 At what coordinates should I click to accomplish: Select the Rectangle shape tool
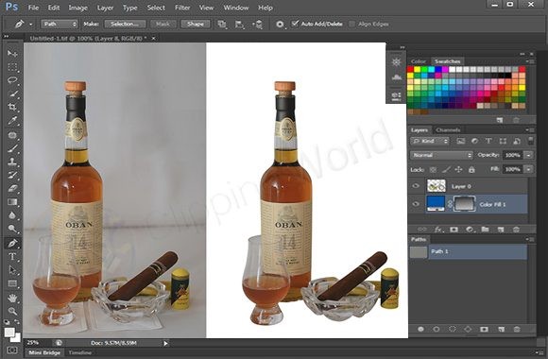tap(12, 283)
